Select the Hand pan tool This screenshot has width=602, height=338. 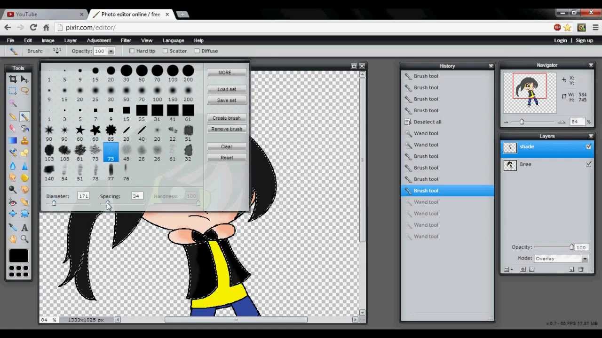tap(13, 239)
